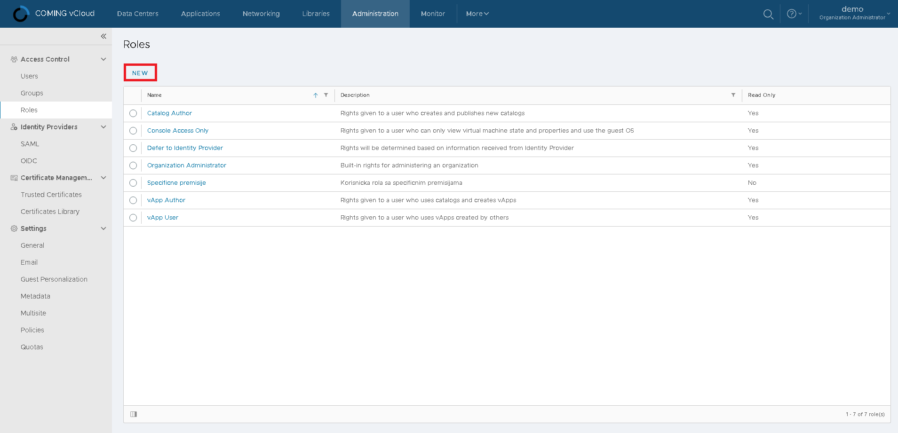Click the Name column filter icon
The image size is (898, 433).
click(x=326, y=95)
